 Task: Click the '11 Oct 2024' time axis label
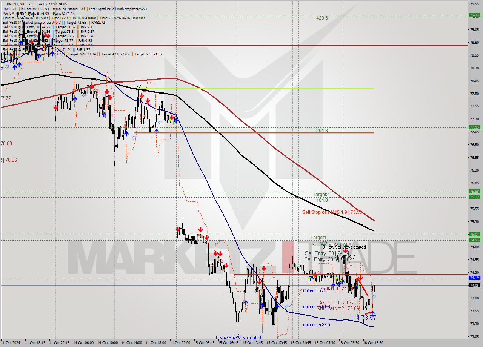click(11, 343)
